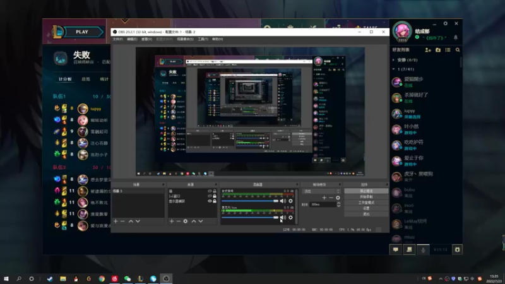Viewport: 505px width, 284px height.
Task: Click profile avatar in League client header
Action: click(402, 32)
